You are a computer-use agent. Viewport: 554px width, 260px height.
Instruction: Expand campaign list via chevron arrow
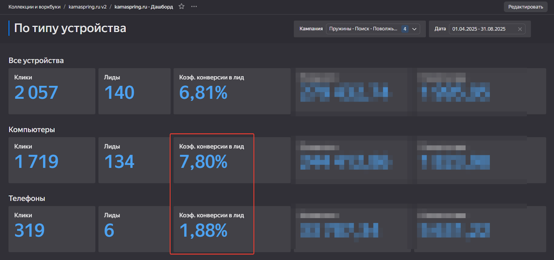[414, 29]
